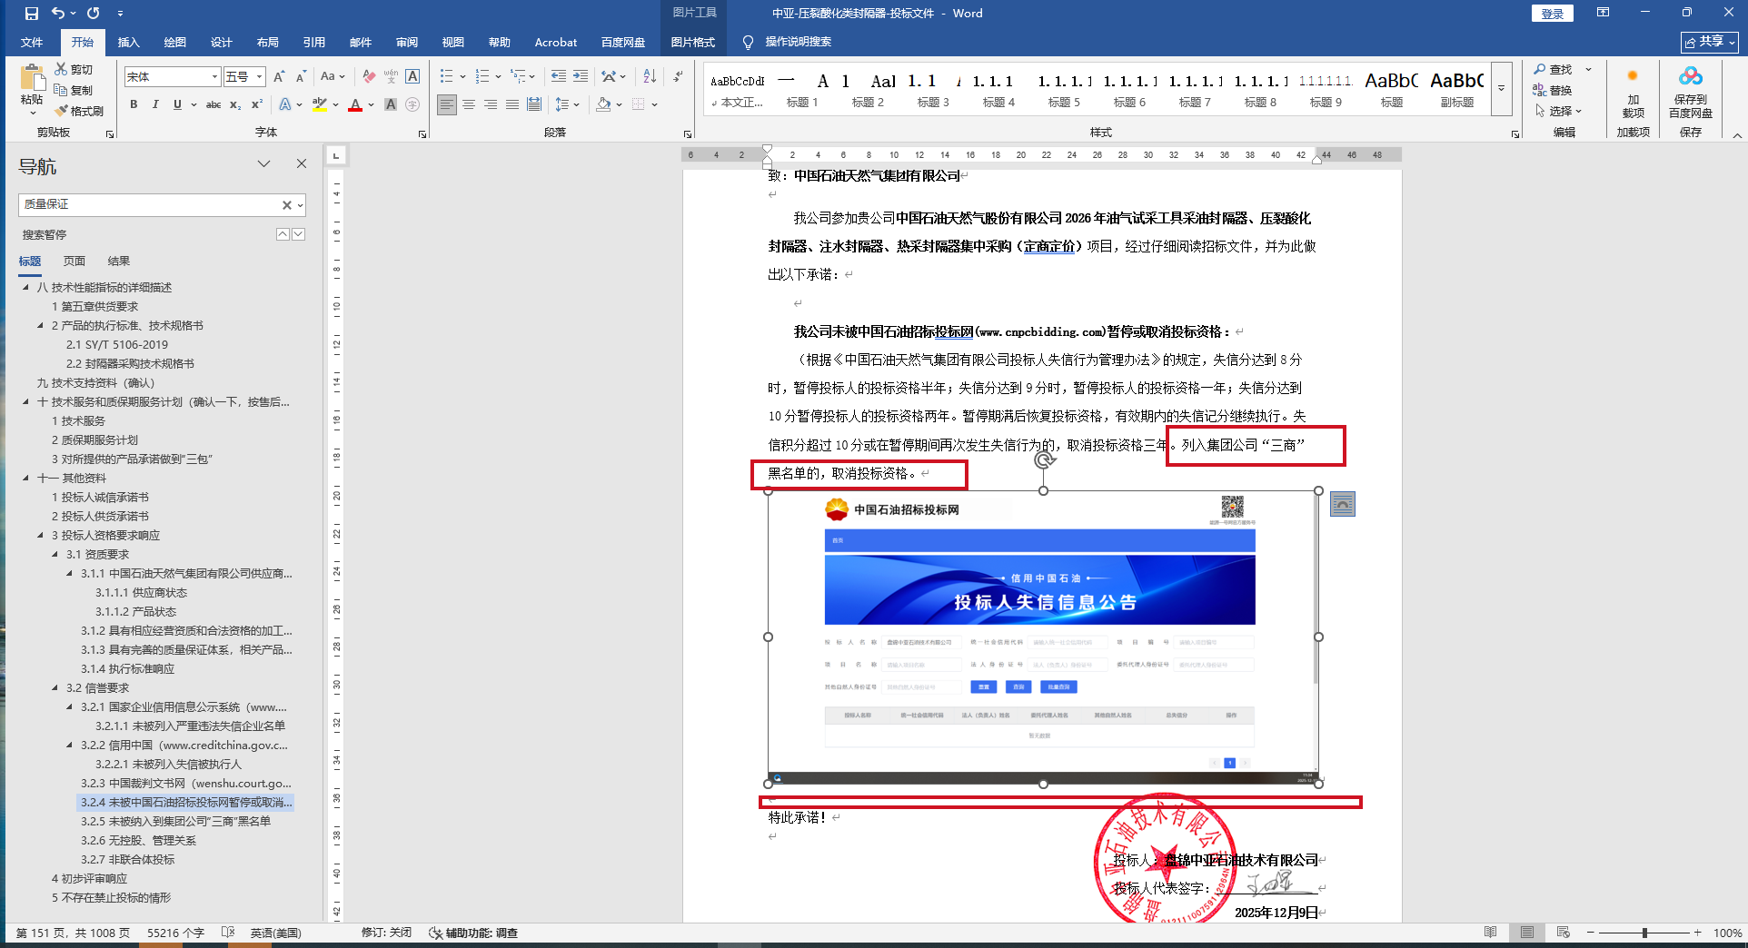Image resolution: width=1748 pixels, height=948 pixels.
Task: Open the phonetic guide (wén) tool
Action: [391, 76]
